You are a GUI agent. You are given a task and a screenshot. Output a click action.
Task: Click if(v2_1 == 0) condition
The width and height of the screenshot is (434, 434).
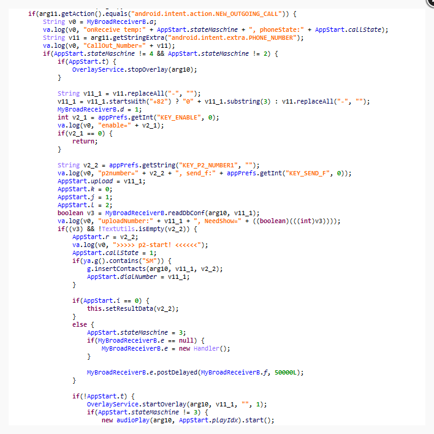point(81,134)
